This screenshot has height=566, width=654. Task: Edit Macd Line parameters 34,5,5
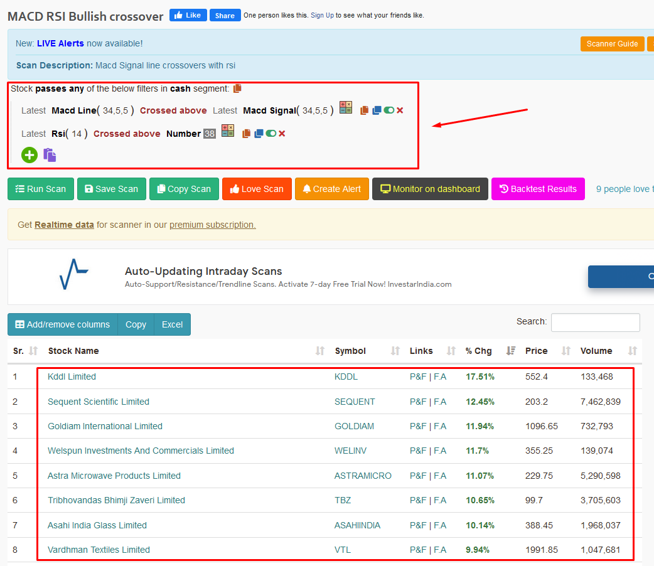[x=115, y=110]
